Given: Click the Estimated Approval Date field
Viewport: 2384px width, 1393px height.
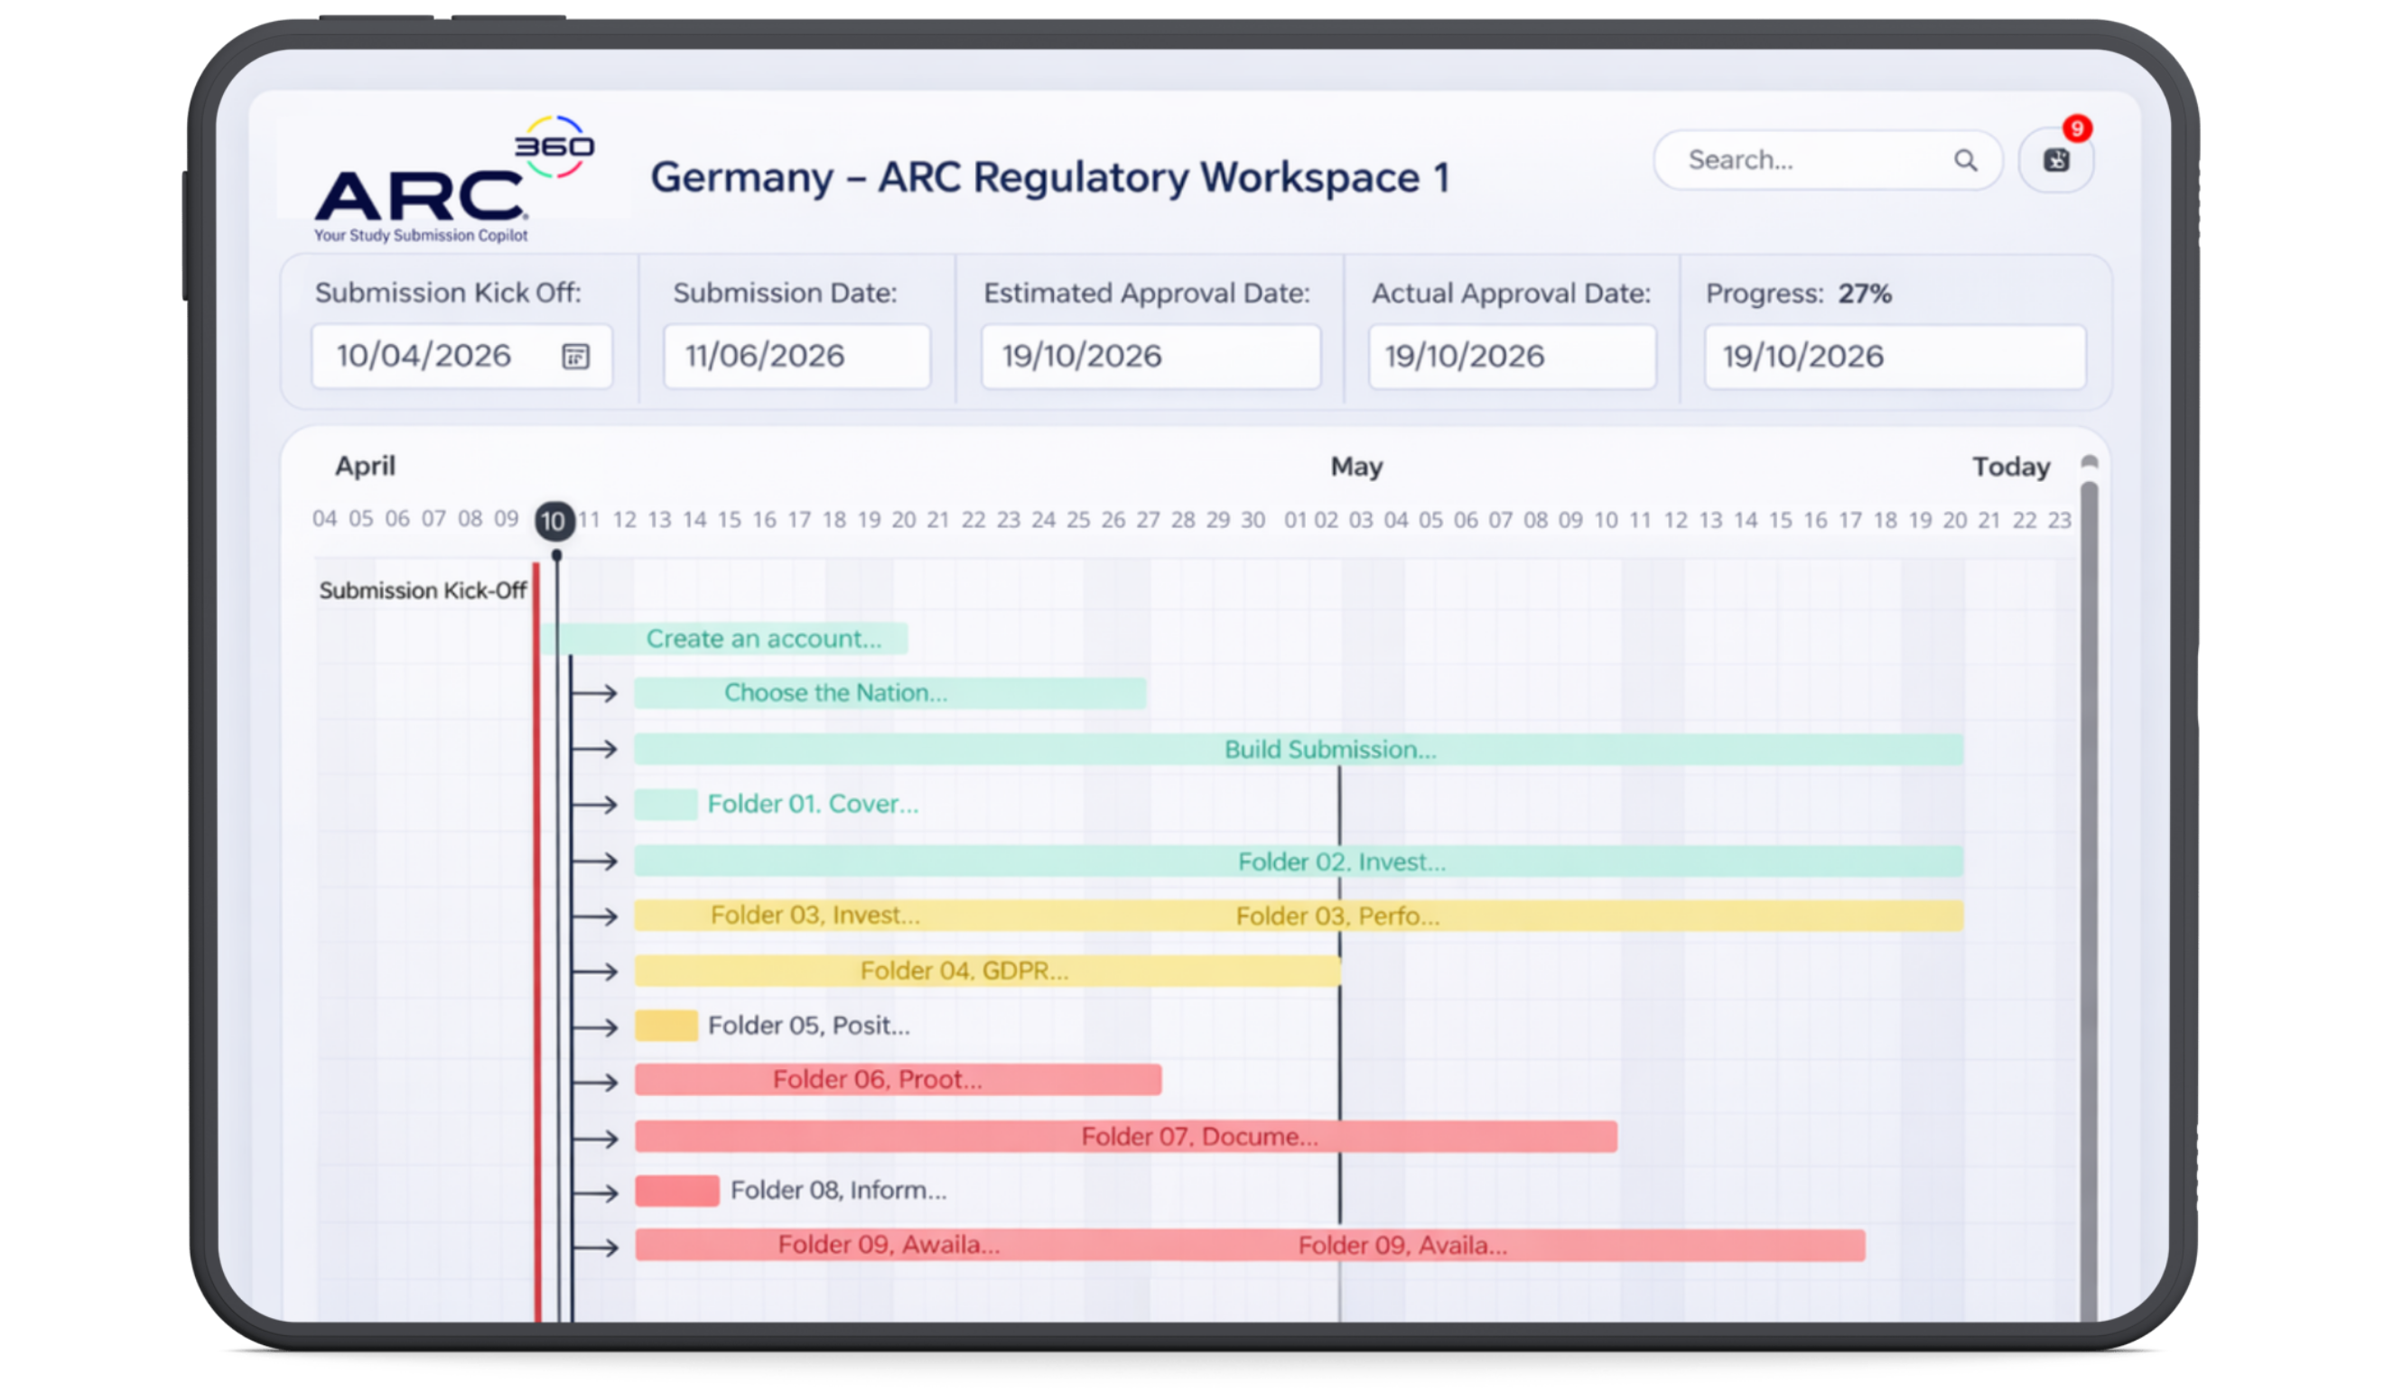Looking at the screenshot, I should pos(1150,357).
